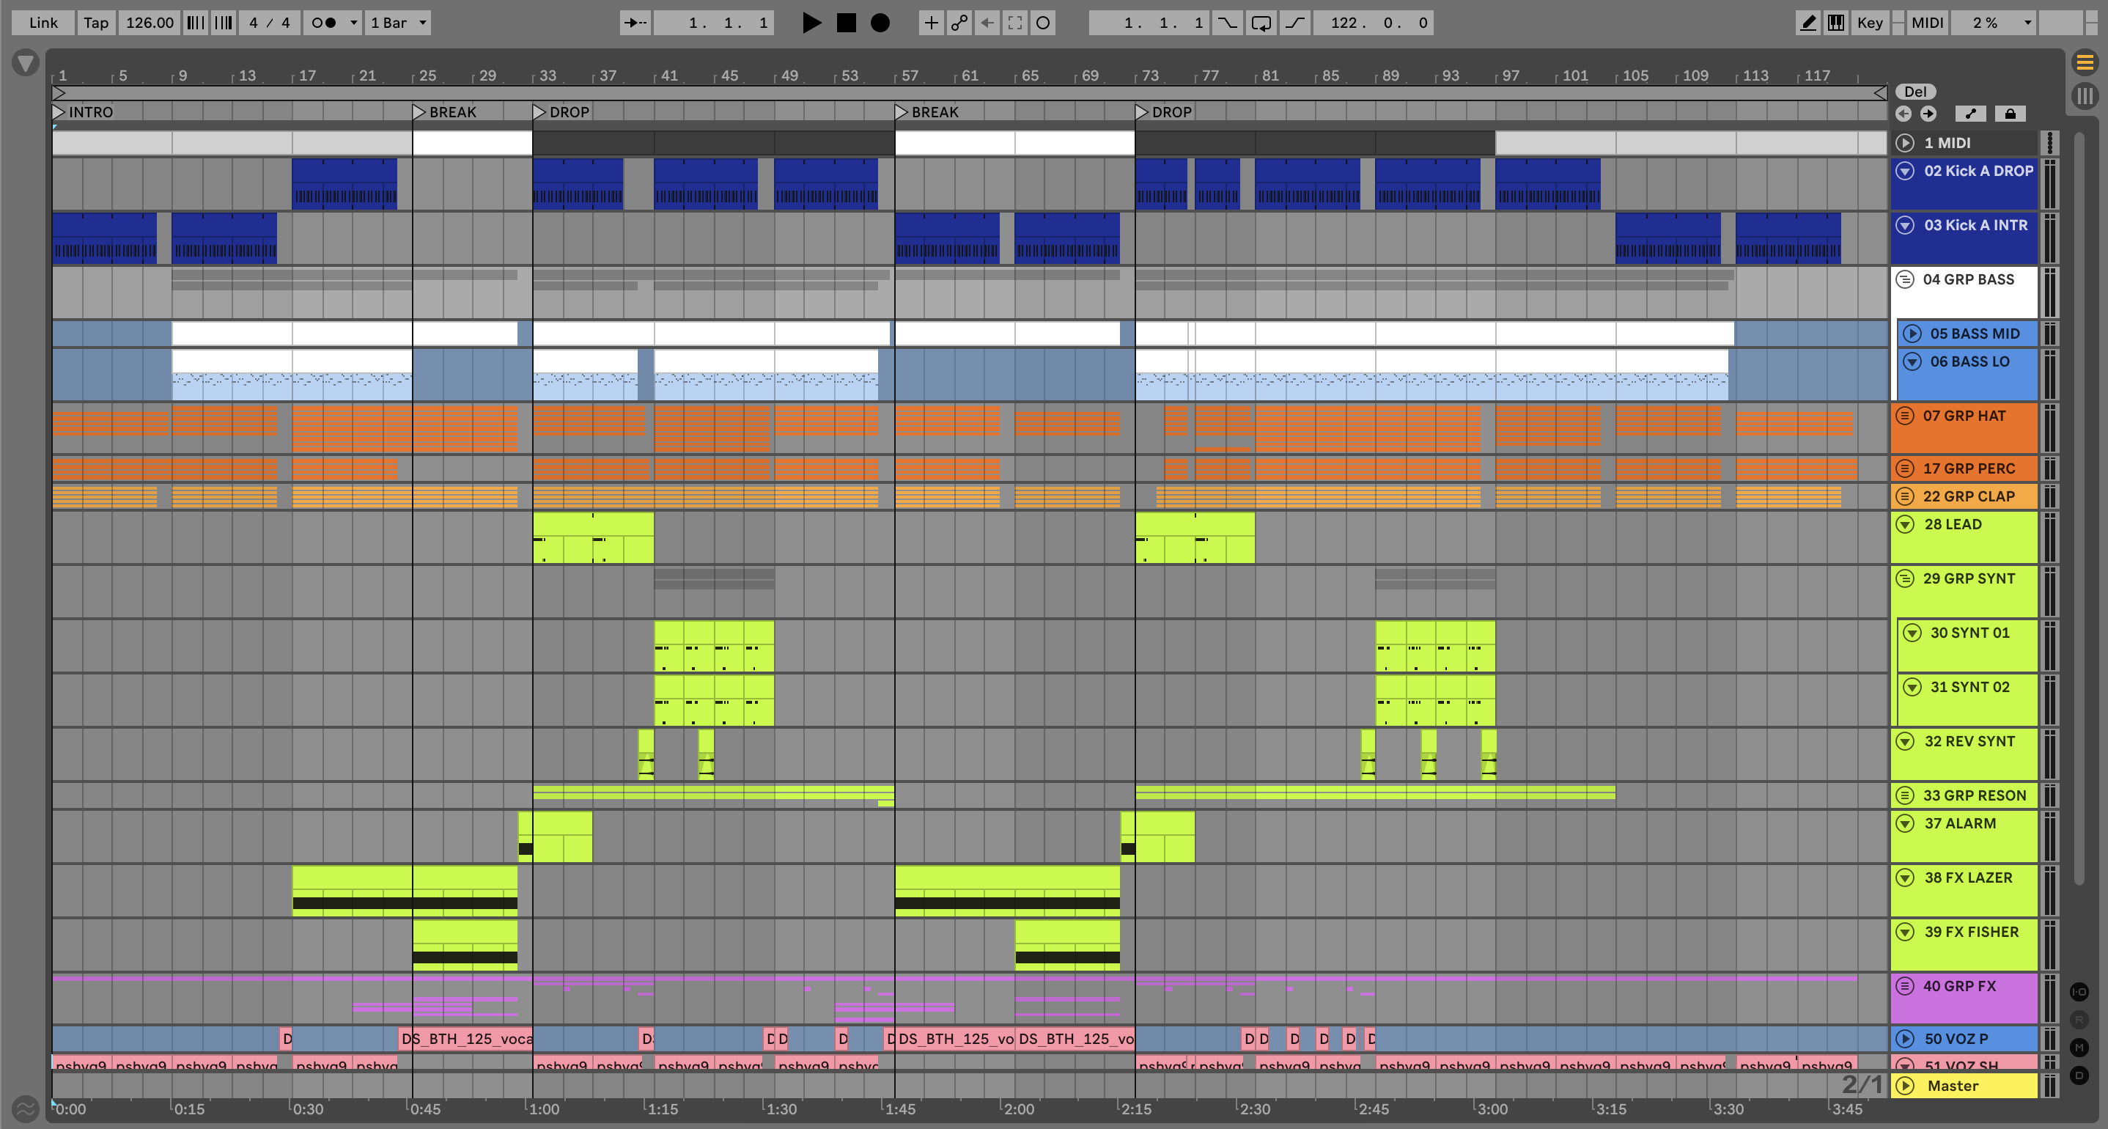The width and height of the screenshot is (2108, 1129).
Task: Switch to Session View via vertical bars icon
Action: point(2085,96)
